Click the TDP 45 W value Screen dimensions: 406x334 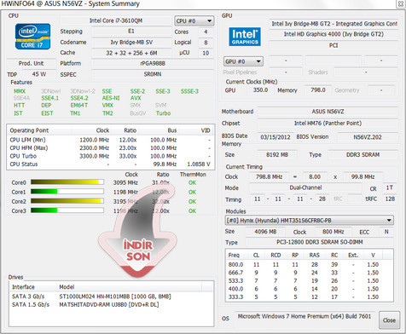point(39,74)
